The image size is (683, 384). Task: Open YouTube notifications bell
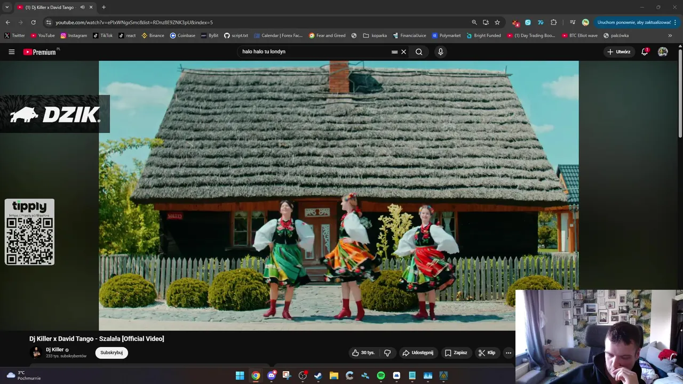click(645, 52)
